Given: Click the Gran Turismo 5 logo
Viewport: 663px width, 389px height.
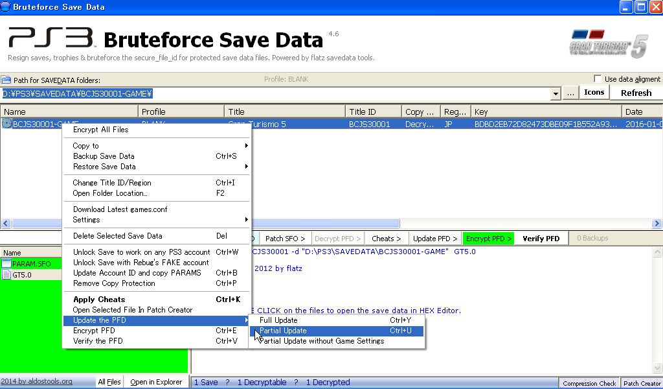Looking at the screenshot, I should coord(609,43).
